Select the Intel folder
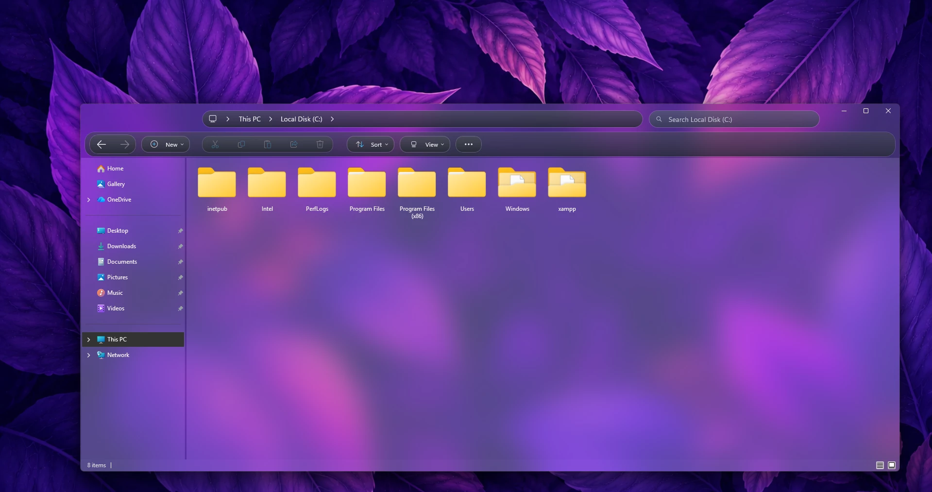This screenshot has width=932, height=492. (x=267, y=190)
